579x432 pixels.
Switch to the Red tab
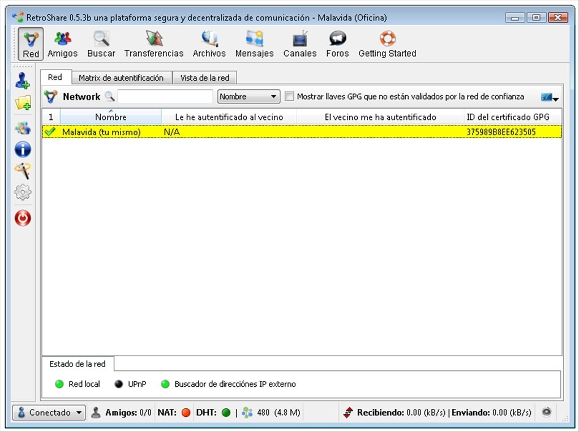pos(55,77)
